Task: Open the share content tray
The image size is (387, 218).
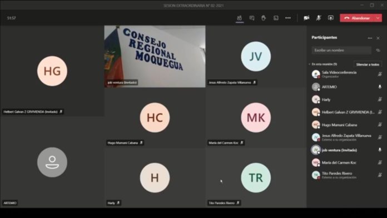Action: 331,18
